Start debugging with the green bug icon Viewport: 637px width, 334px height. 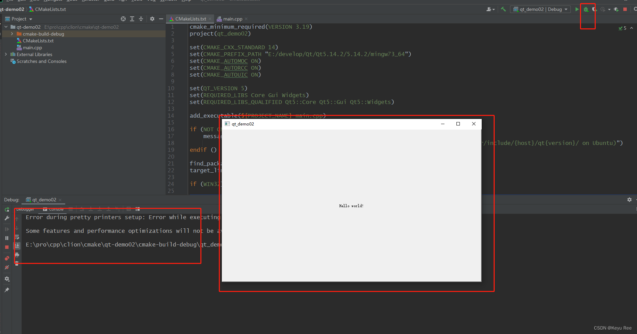[x=585, y=9]
